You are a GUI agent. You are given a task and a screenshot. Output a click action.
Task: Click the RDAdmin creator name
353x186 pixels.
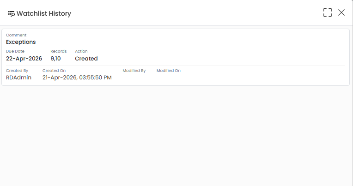[x=18, y=78]
